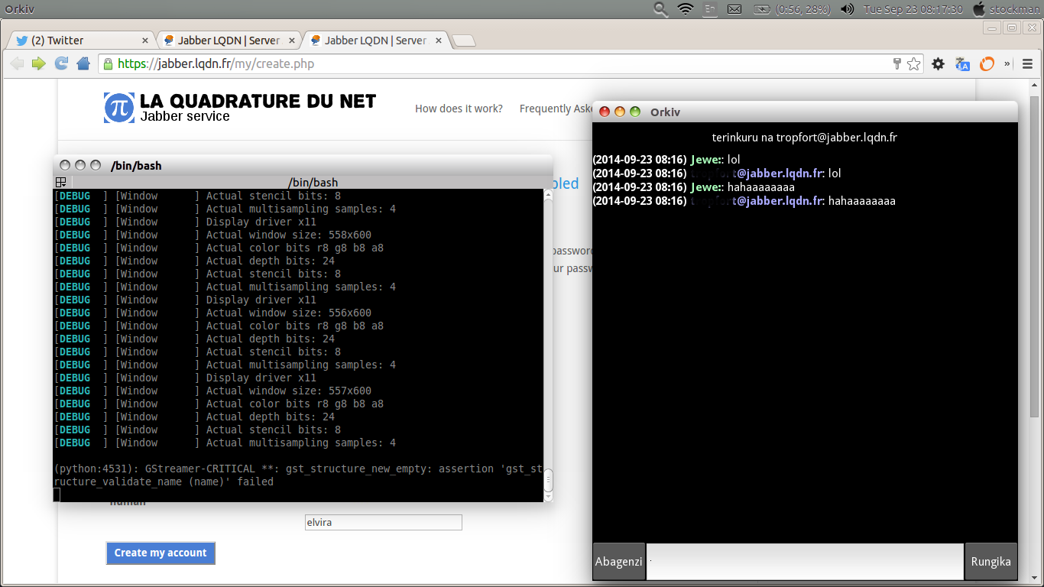Switch to the first Jabber LQDN tab
The image size is (1044, 587).
[229, 41]
